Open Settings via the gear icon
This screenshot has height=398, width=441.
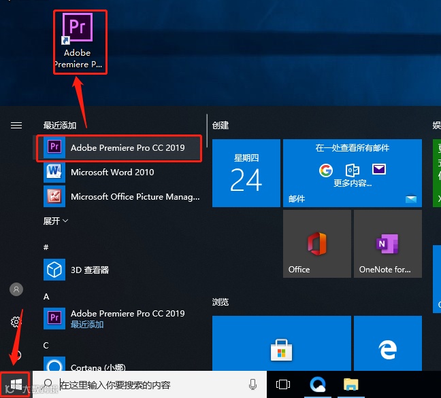click(x=16, y=322)
